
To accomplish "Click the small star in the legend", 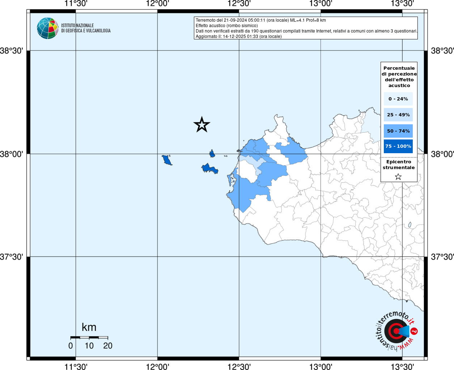I will pos(398,177).
